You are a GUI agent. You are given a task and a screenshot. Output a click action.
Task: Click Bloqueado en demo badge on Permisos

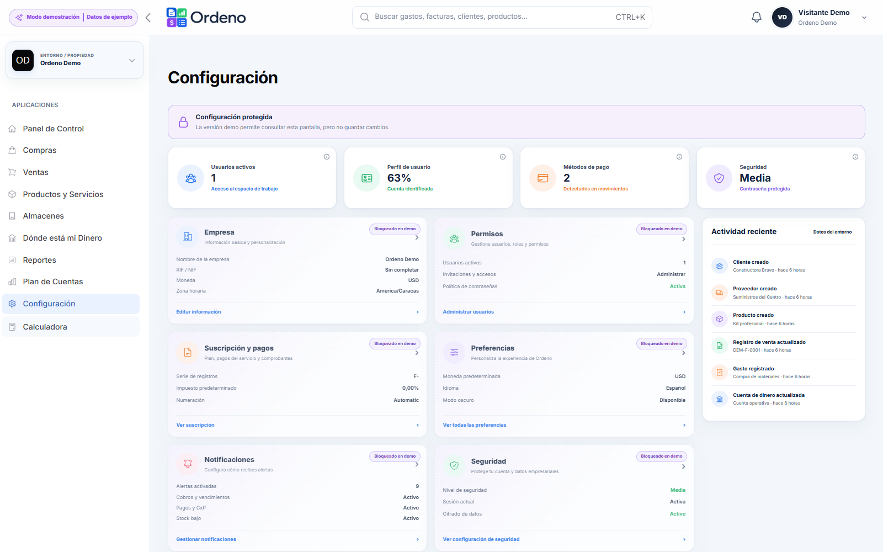pyautogui.click(x=662, y=229)
